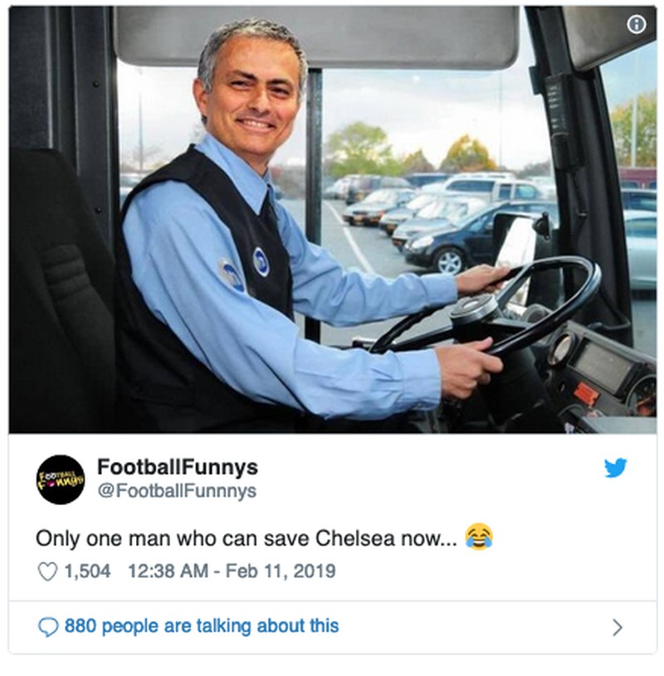Click the right chevron arrow in footer
This screenshot has width=664, height=676.
tap(618, 627)
